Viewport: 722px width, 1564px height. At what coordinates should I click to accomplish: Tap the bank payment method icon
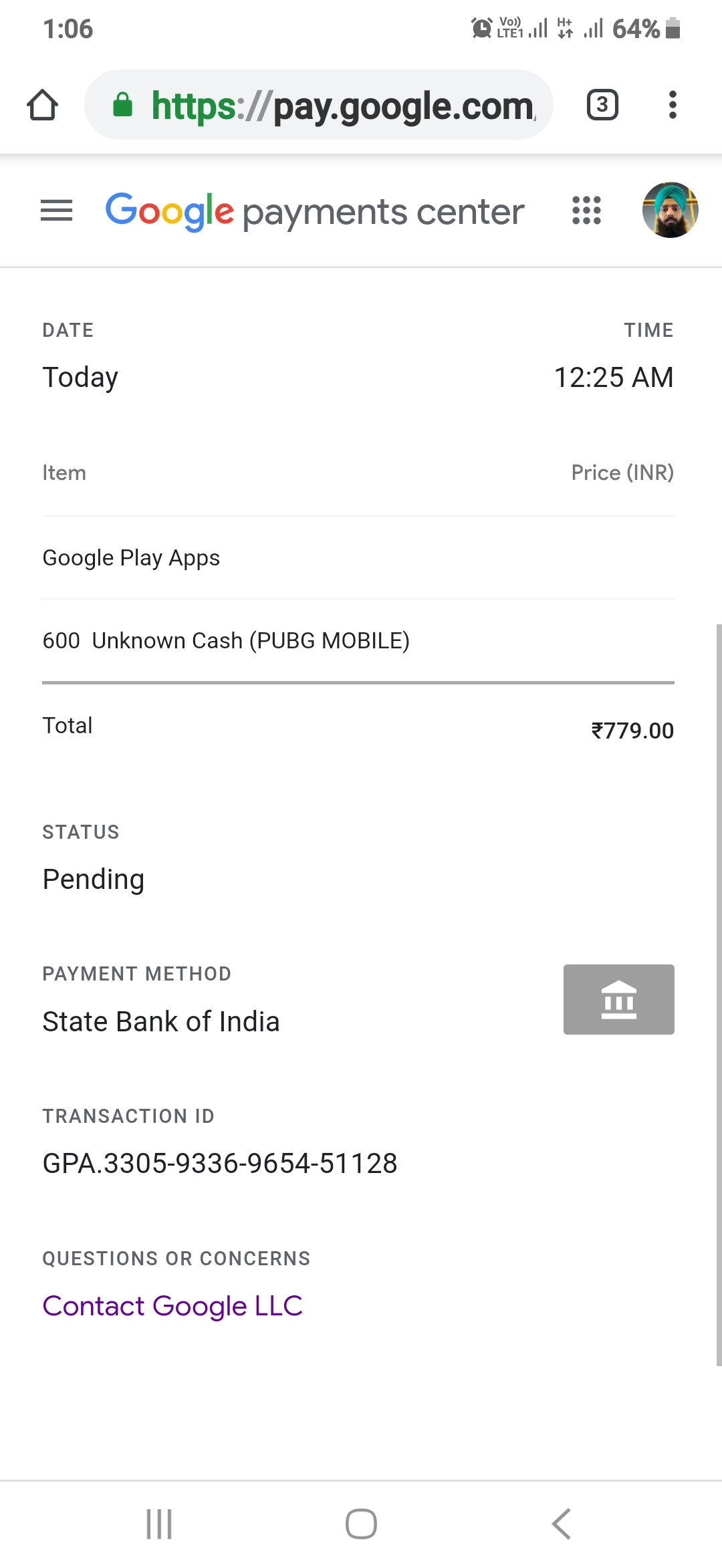point(618,999)
